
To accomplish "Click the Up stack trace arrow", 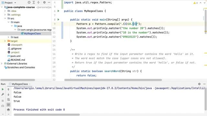I will pyautogui.click(x=8, y=90).
